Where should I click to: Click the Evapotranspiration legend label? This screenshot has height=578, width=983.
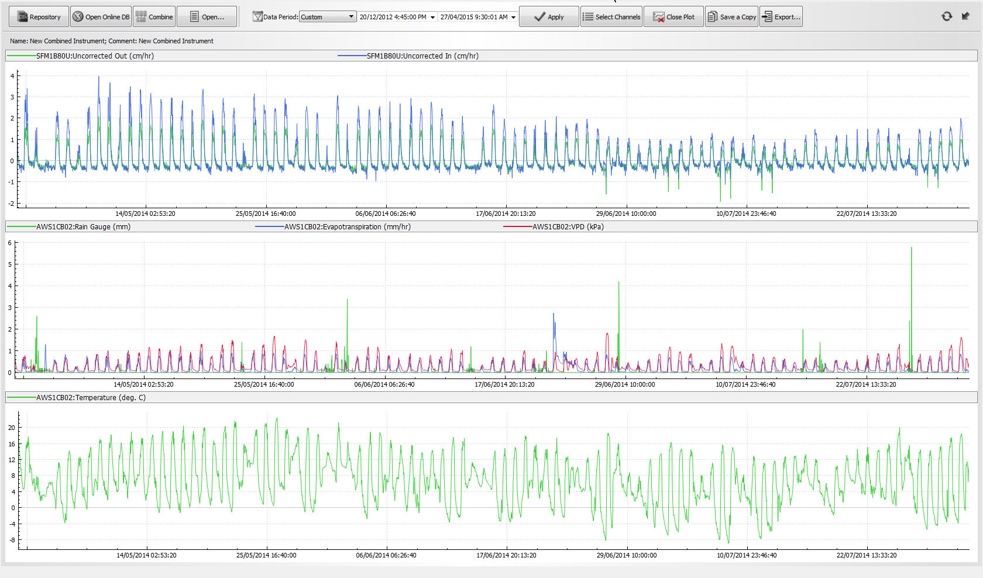[x=347, y=227]
